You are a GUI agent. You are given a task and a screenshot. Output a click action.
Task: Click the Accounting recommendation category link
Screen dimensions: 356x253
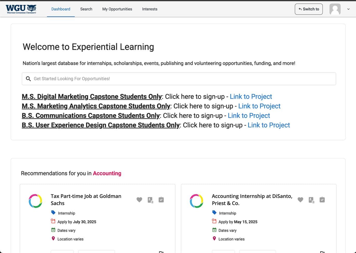(x=107, y=173)
